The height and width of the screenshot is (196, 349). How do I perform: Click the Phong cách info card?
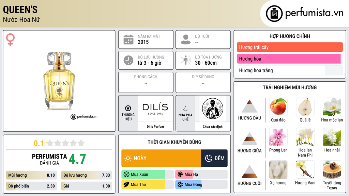(146, 82)
